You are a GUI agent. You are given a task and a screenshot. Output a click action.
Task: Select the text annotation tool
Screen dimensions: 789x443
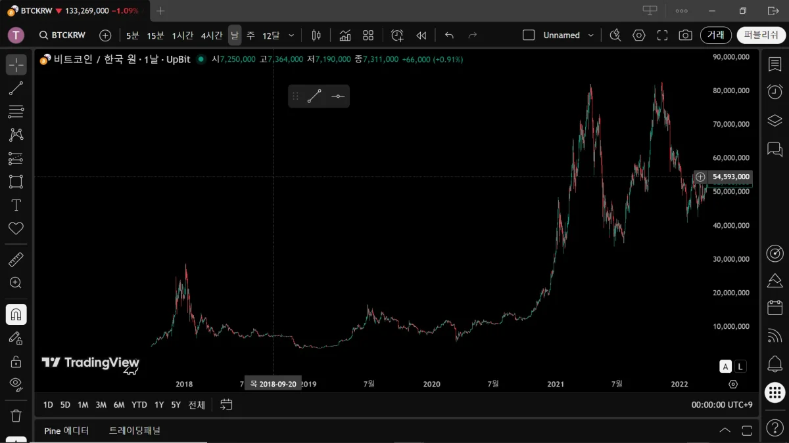(16, 205)
